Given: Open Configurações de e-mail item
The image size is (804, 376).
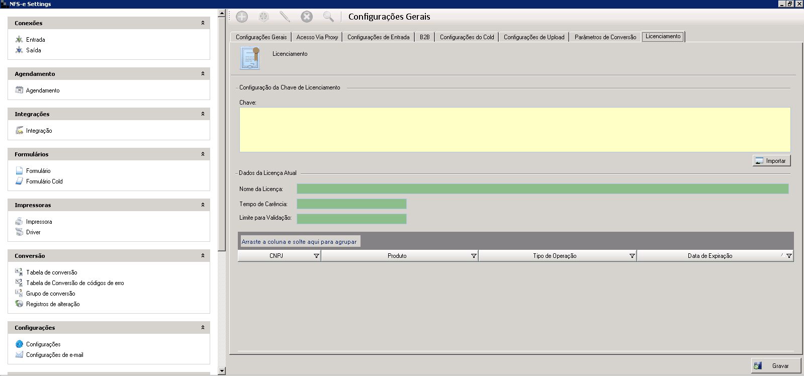Looking at the screenshot, I should tap(54, 355).
